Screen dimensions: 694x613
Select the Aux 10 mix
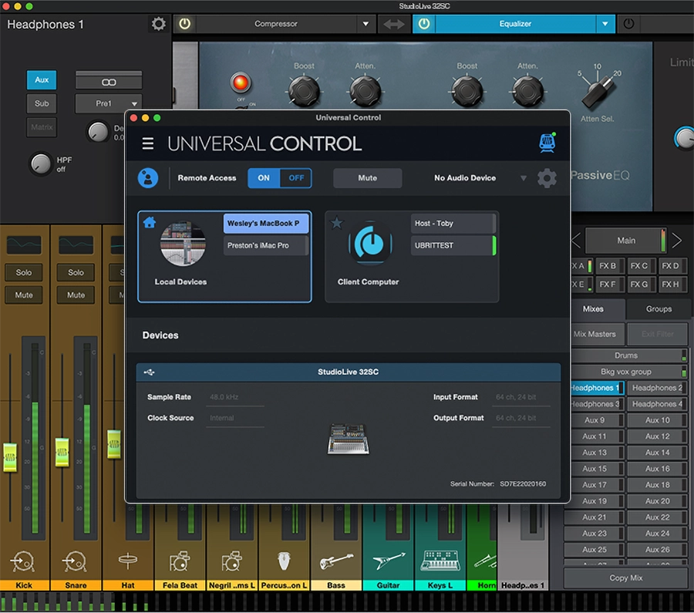coord(657,420)
